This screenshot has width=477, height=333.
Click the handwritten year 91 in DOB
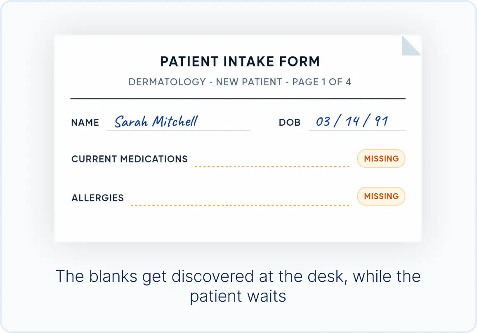point(382,121)
